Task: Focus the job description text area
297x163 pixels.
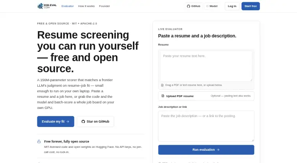Action: [x=206, y=126]
